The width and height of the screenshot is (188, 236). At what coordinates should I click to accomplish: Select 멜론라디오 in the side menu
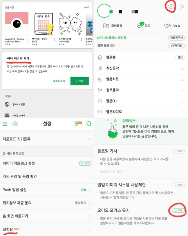click(141, 112)
